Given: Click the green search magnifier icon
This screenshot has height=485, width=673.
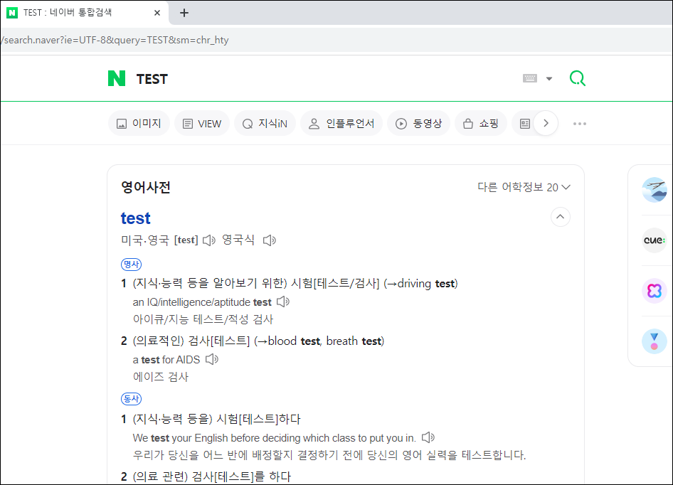Looking at the screenshot, I should 578,78.
